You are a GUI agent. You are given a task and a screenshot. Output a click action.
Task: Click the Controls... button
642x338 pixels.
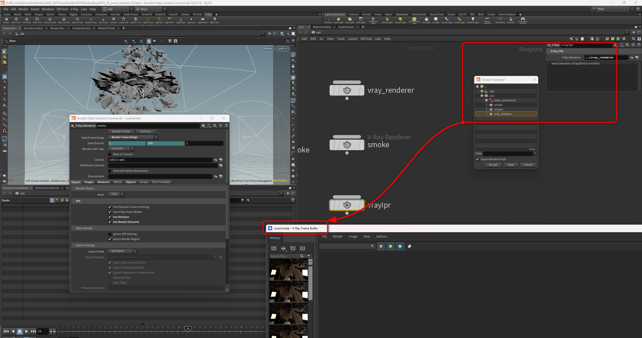pyautogui.click(x=146, y=131)
